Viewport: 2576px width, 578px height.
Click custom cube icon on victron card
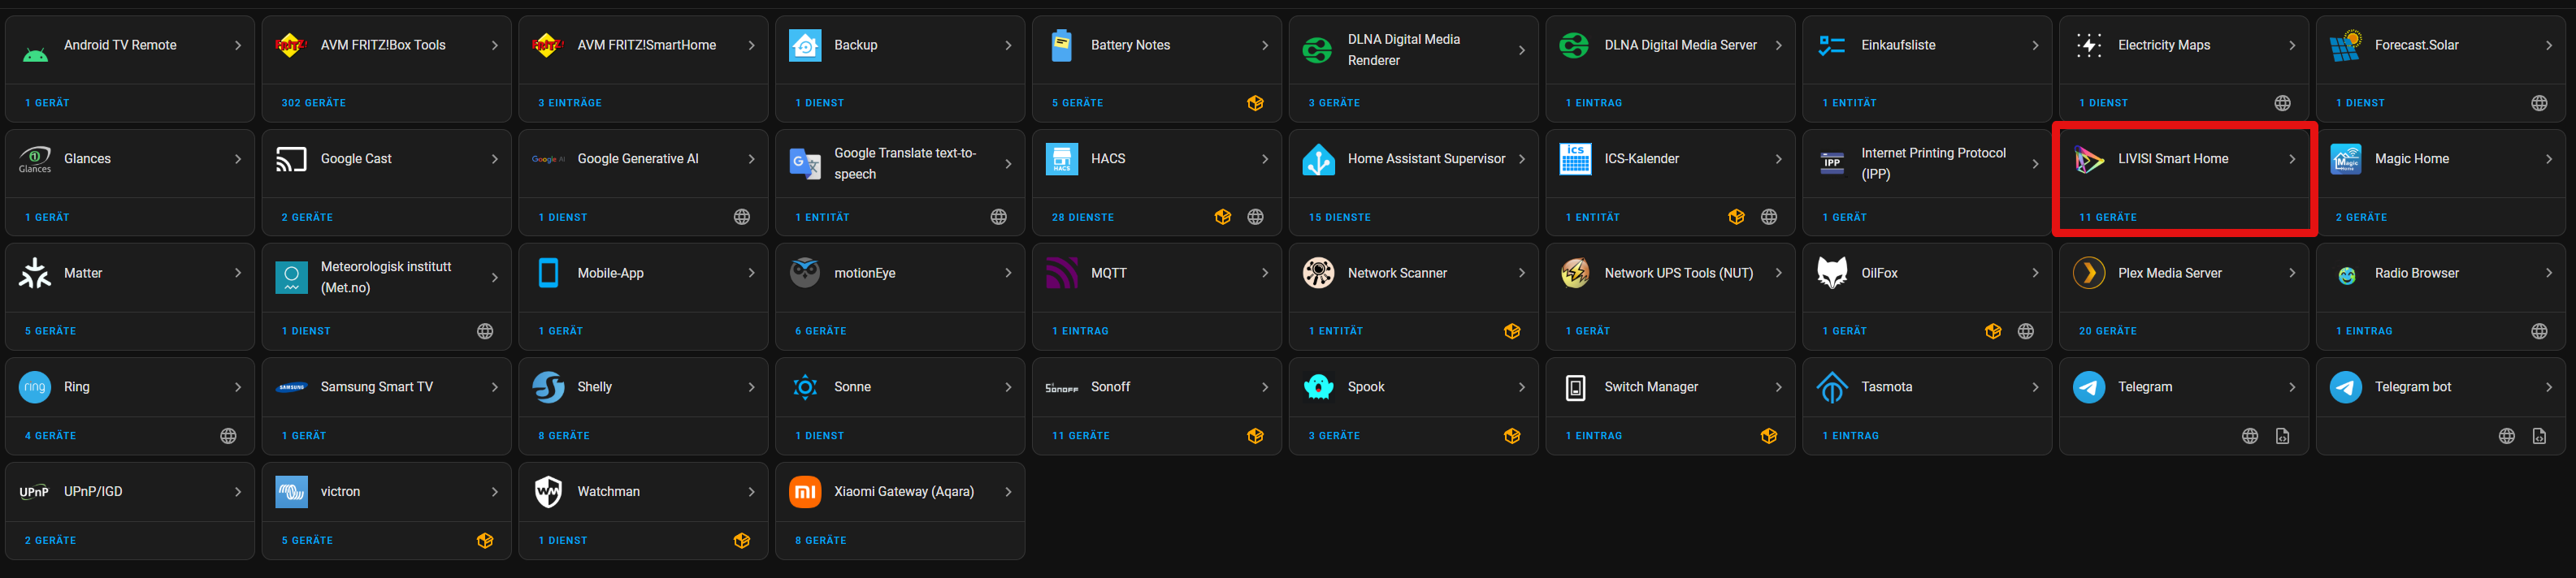pos(485,540)
